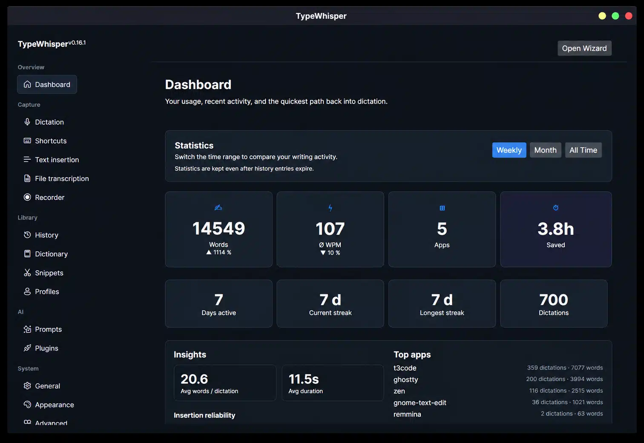The image size is (644, 443).
Task: Switch statistics range to All Time
Action: [x=583, y=150]
